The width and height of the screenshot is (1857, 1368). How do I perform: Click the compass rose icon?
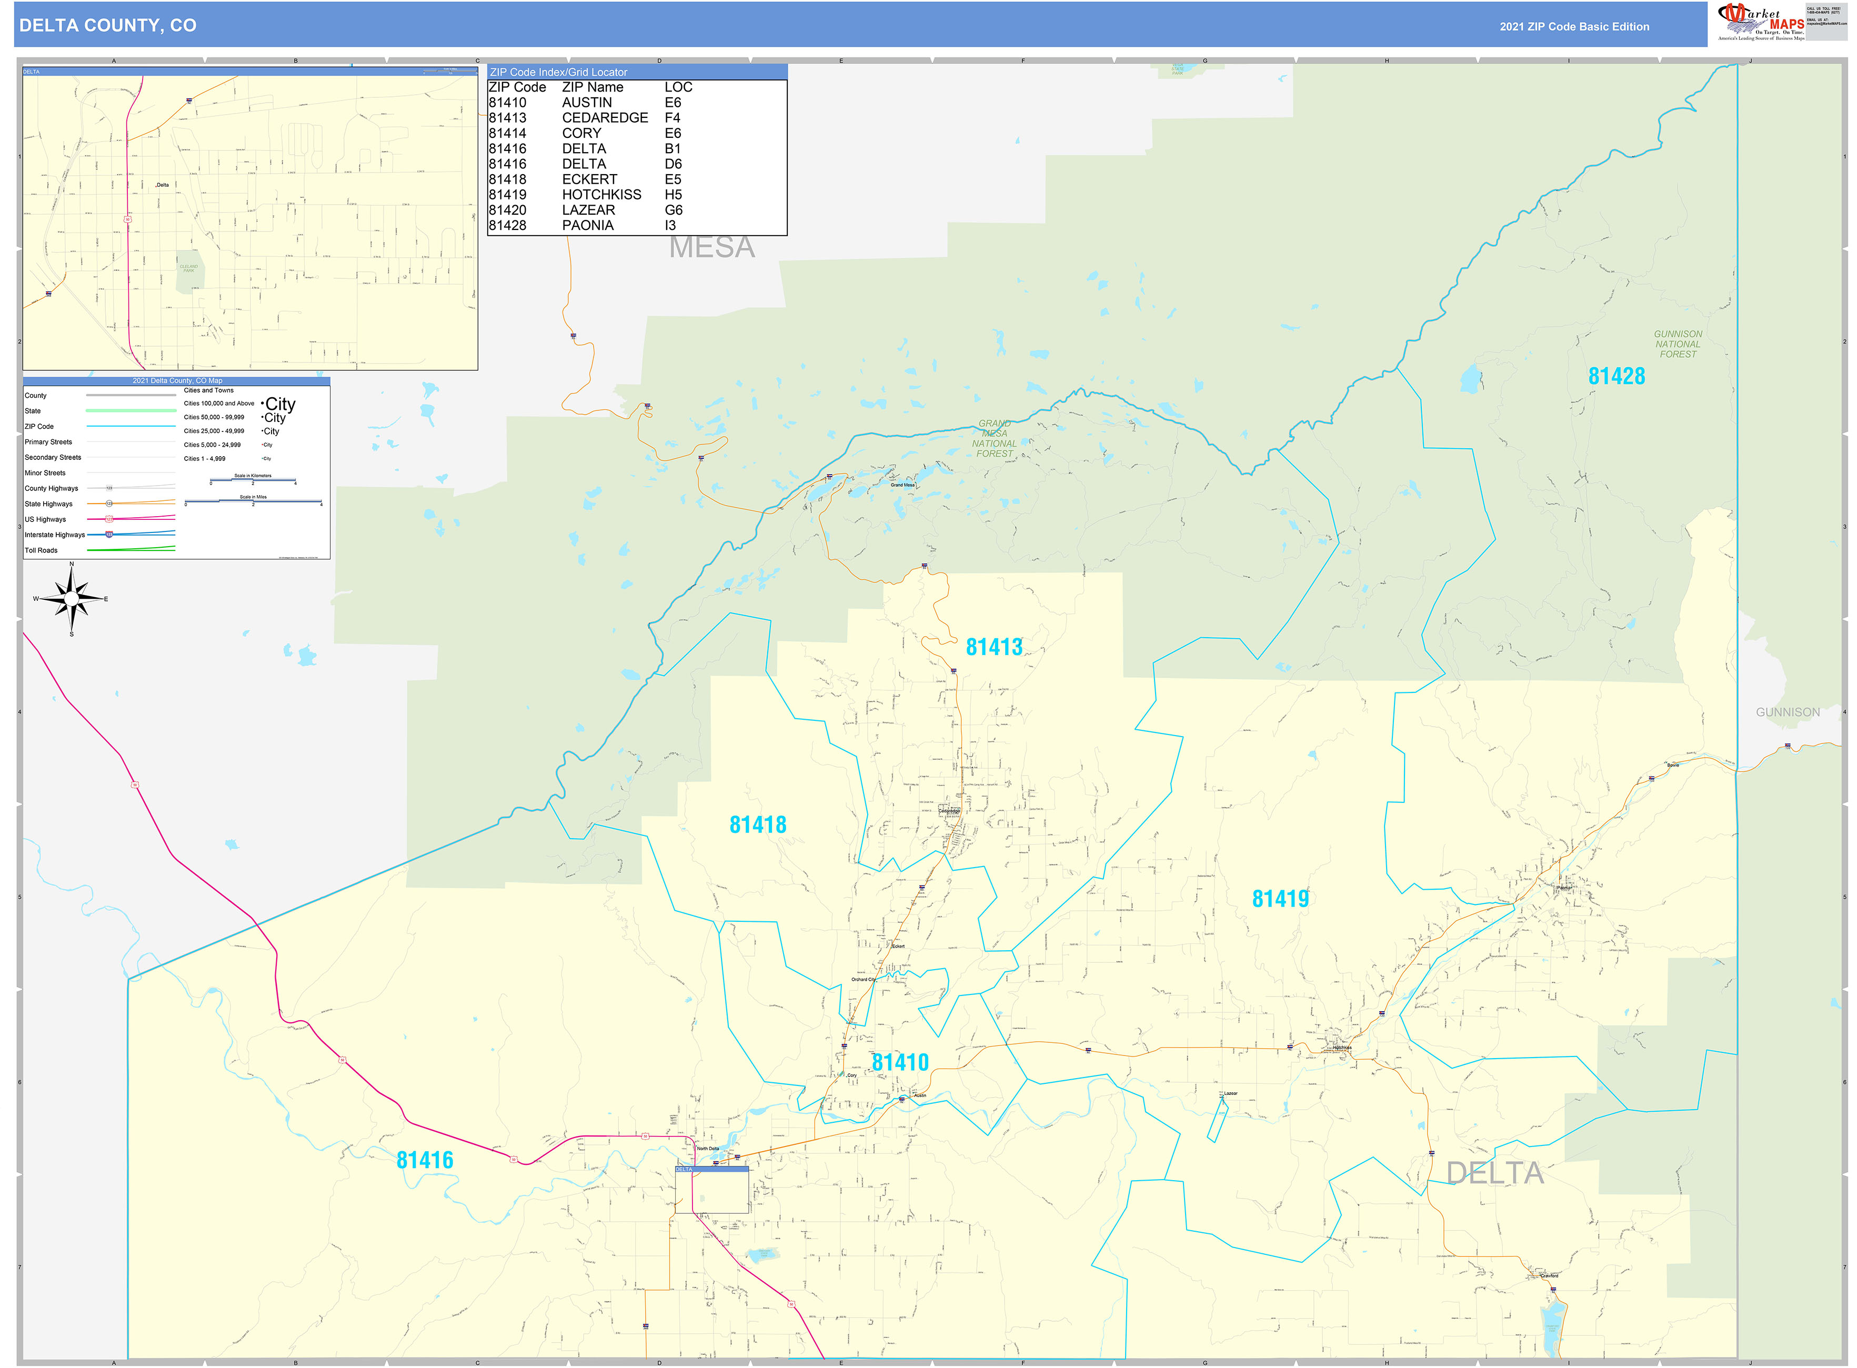(71, 599)
